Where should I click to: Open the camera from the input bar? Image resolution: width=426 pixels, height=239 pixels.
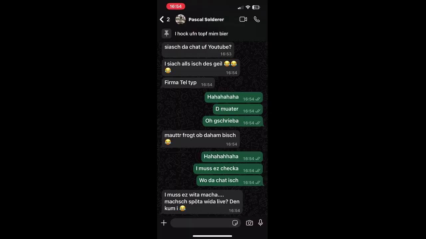click(249, 223)
